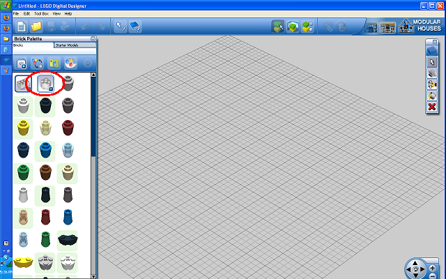Image resolution: width=446 pixels, height=279 pixels.
Task: Click the Modular Houses theme button
Action: pos(420,26)
